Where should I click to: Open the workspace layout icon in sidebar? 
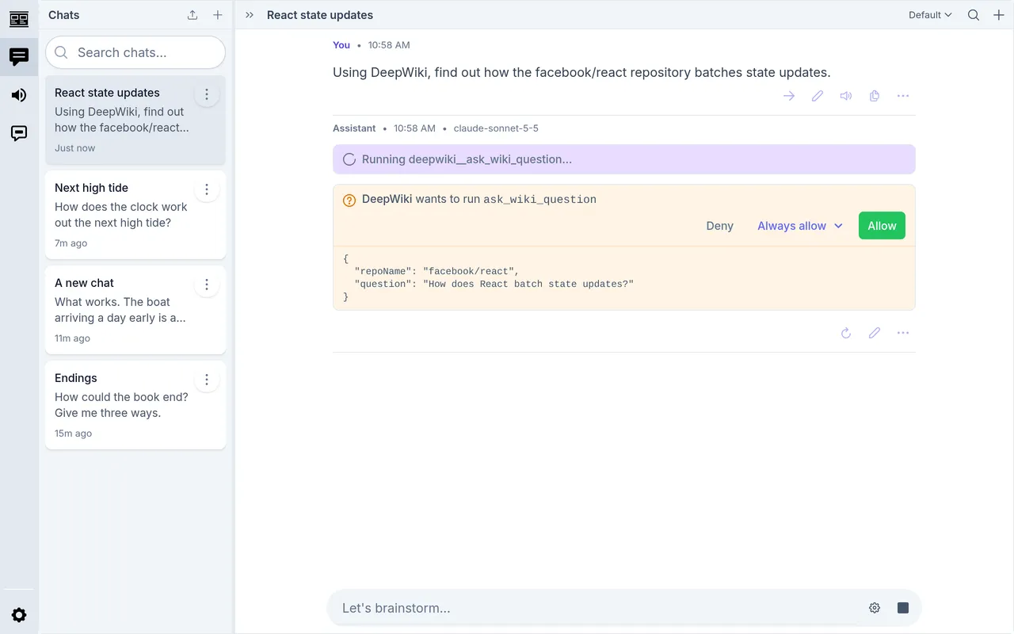pos(19,19)
